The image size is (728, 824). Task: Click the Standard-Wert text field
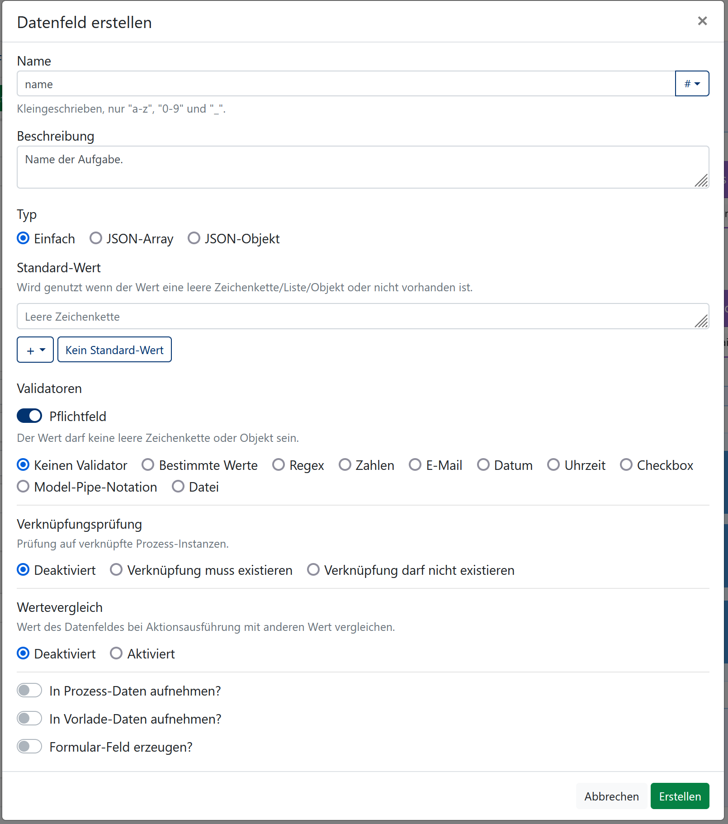tap(363, 316)
